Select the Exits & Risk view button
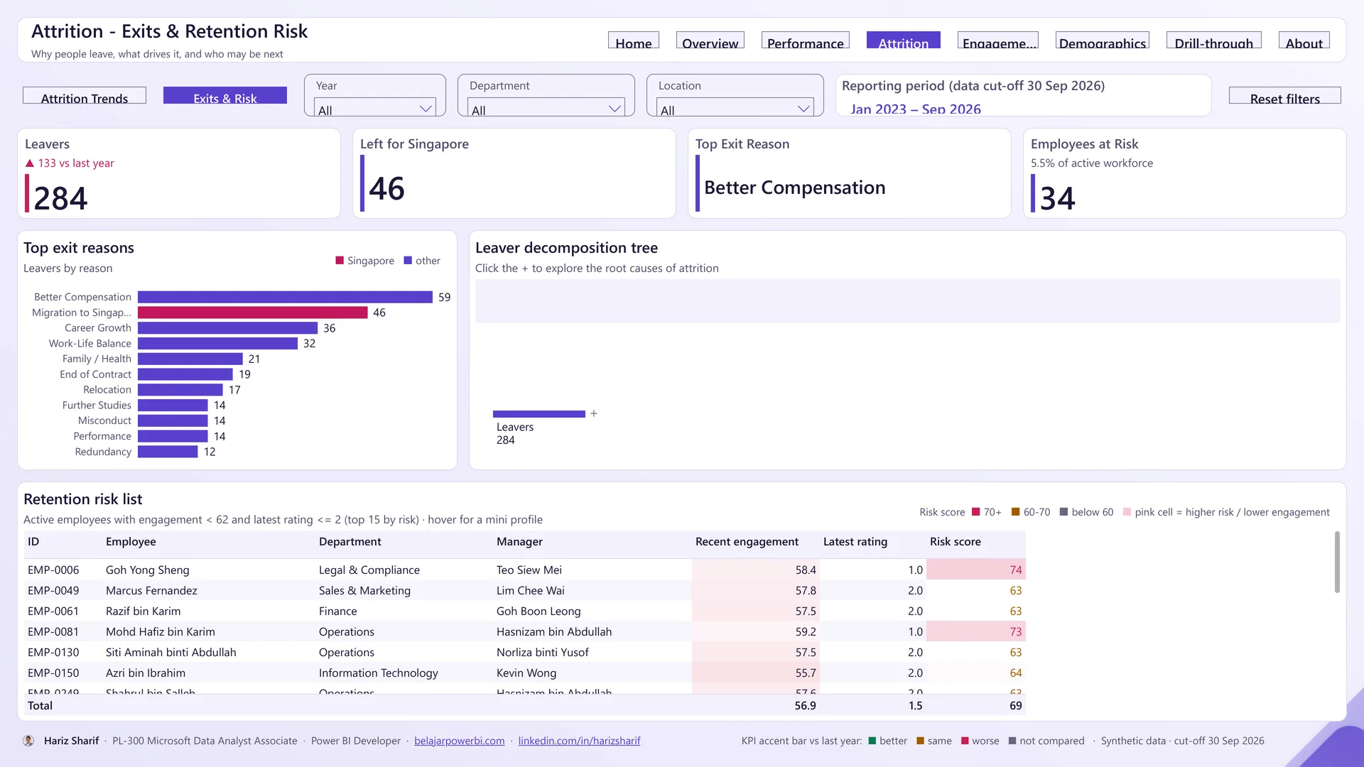This screenshot has height=767, width=1364. click(x=225, y=96)
